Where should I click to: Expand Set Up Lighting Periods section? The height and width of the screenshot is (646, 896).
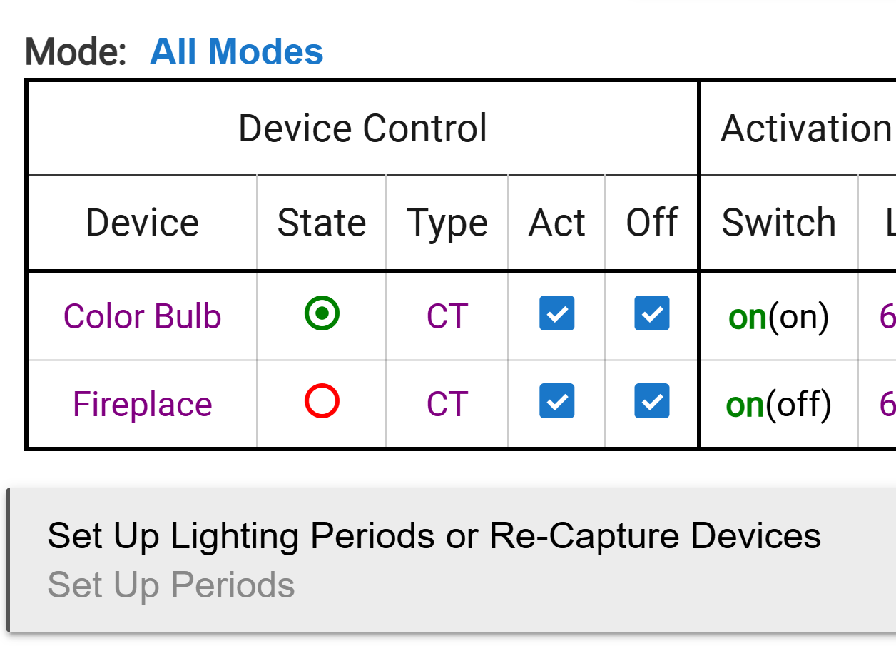pyautogui.click(x=434, y=536)
